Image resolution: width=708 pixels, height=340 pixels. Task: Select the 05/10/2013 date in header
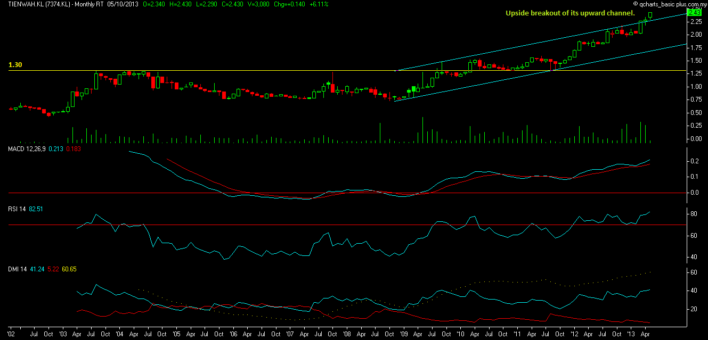pyautogui.click(x=121, y=4)
